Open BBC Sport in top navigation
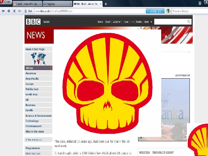 tap(108, 22)
